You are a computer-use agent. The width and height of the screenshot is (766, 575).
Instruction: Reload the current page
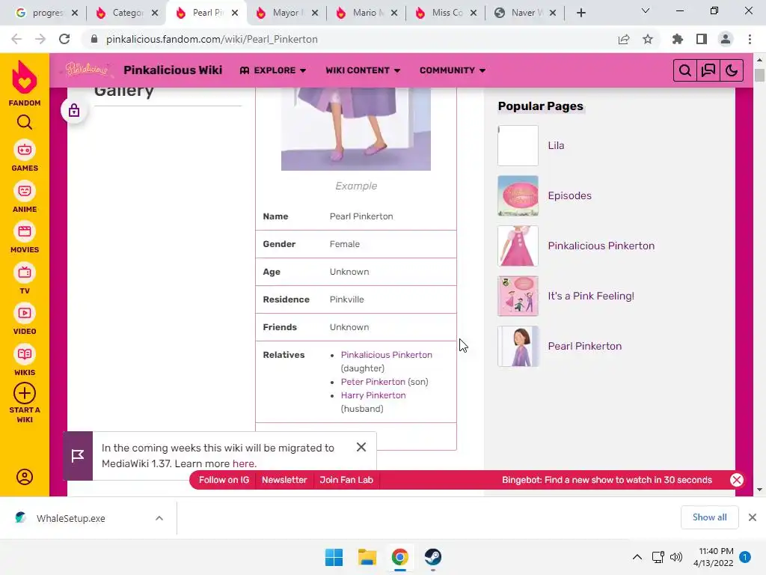point(64,39)
